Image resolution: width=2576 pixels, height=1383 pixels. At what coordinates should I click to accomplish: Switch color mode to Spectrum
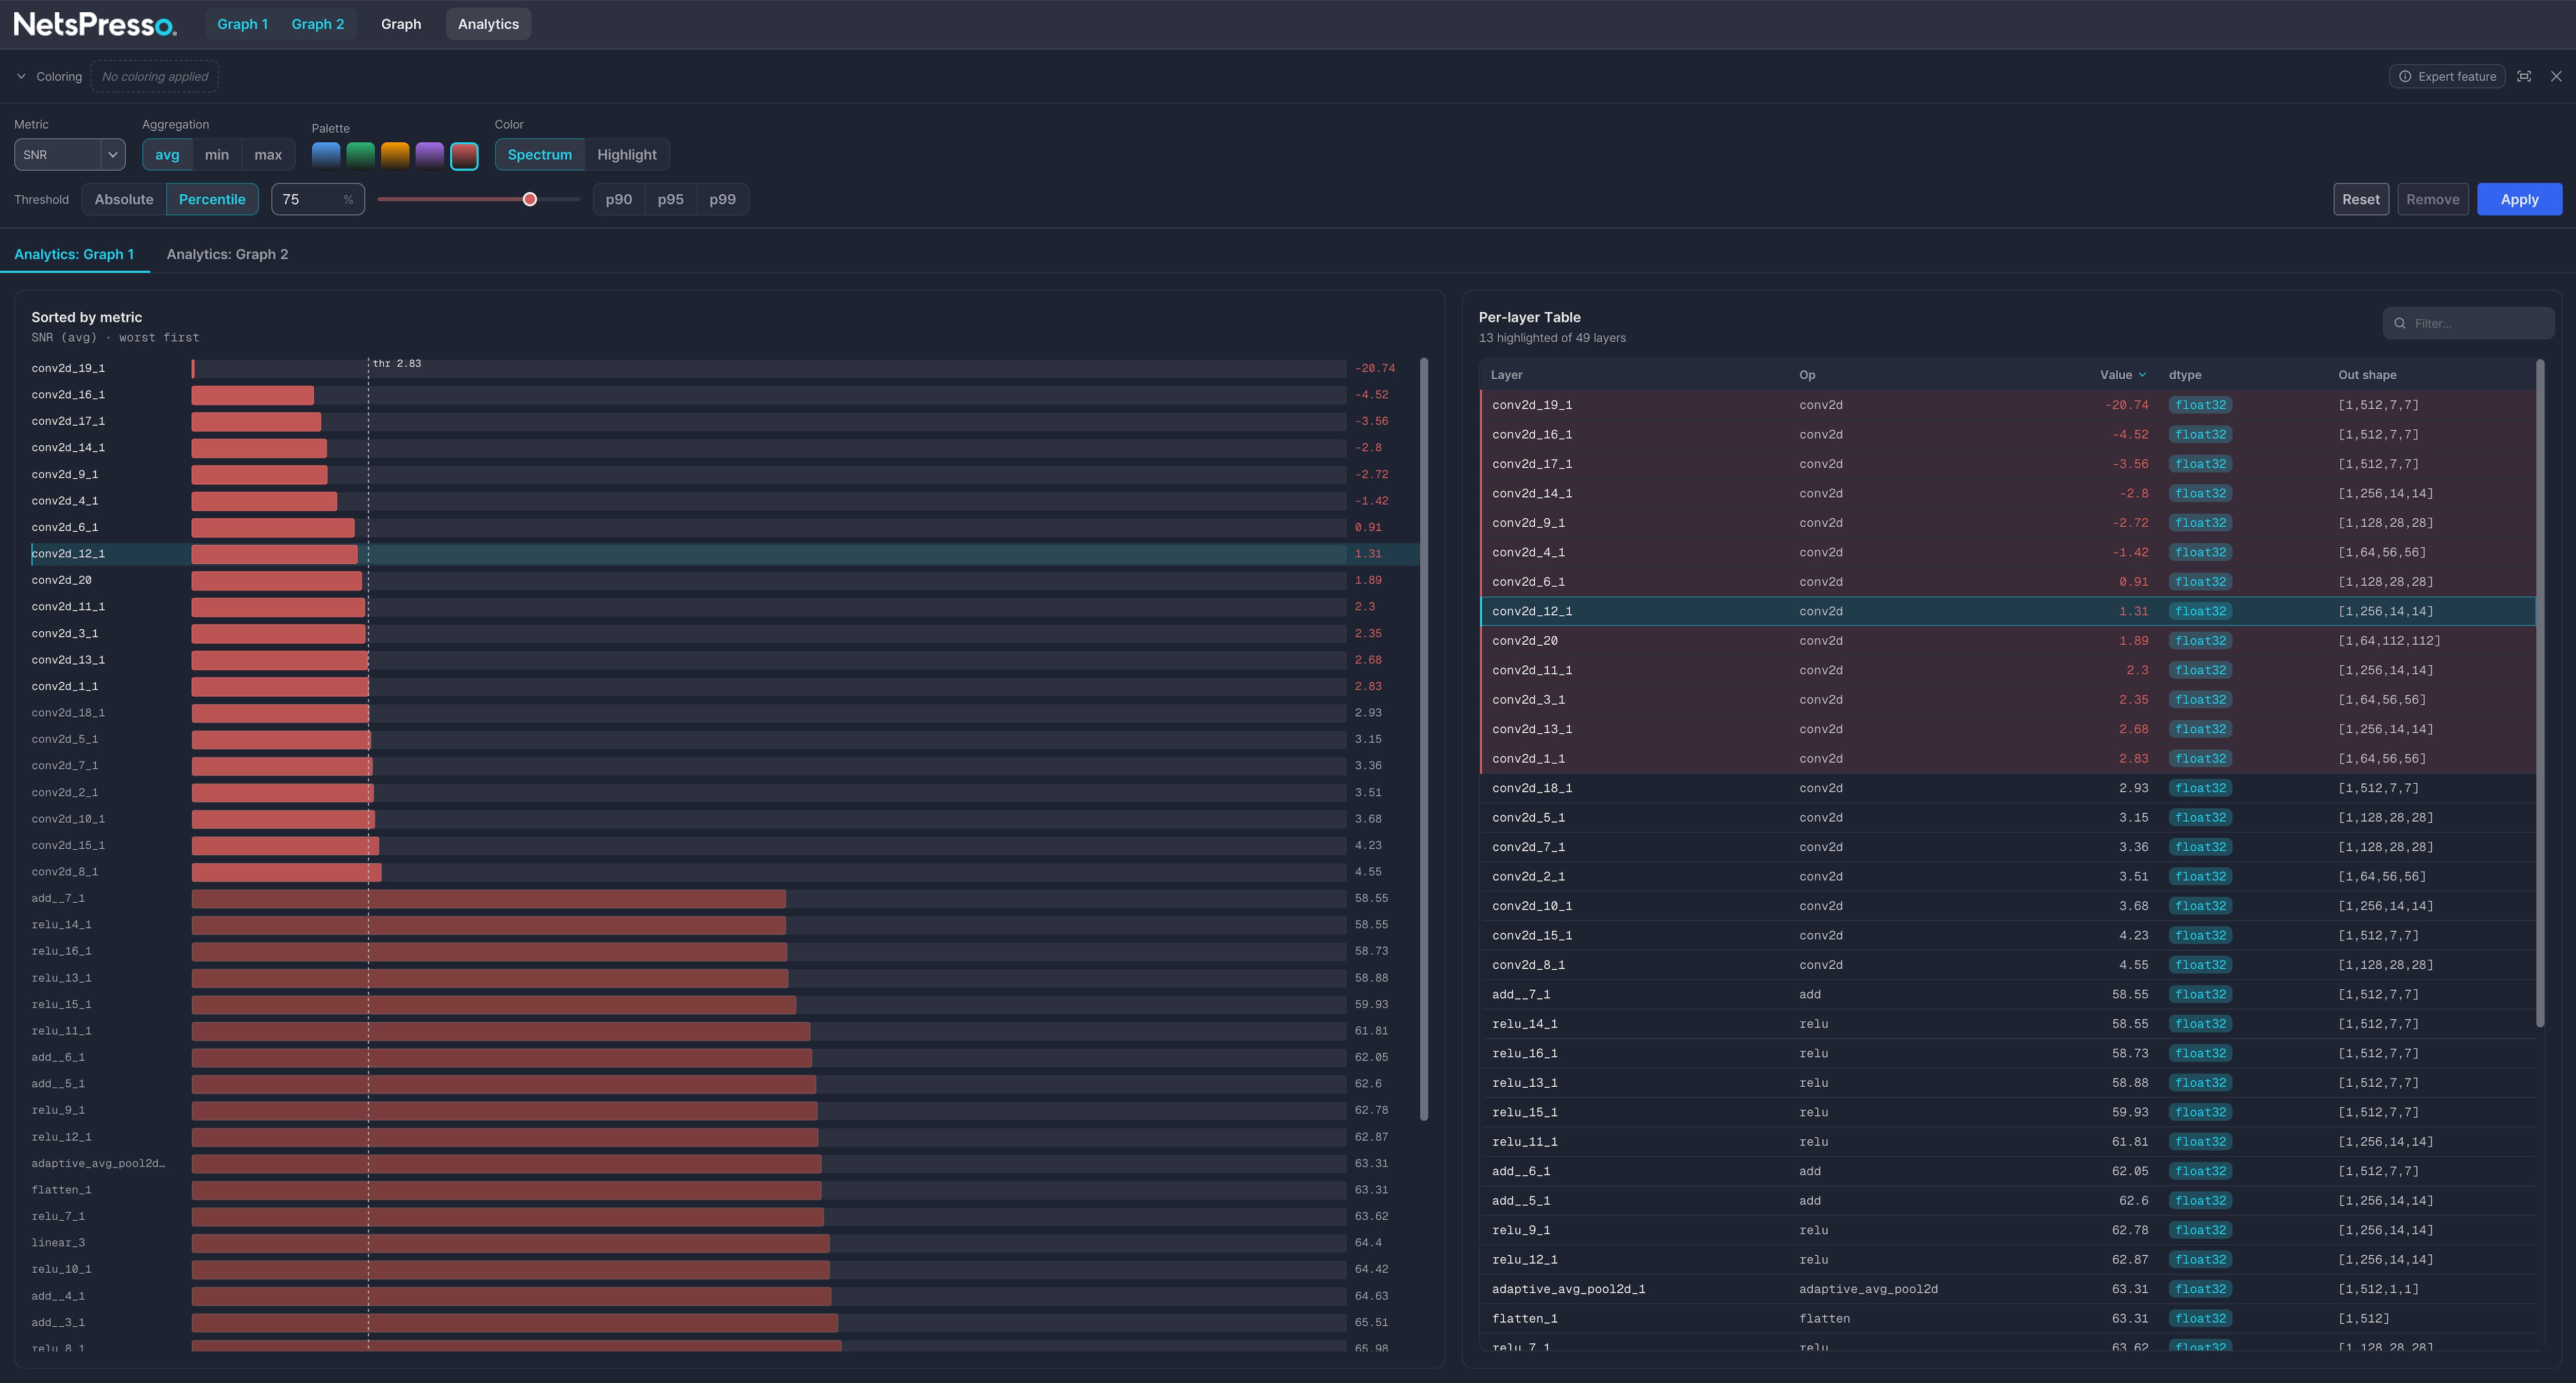pyautogui.click(x=540, y=155)
